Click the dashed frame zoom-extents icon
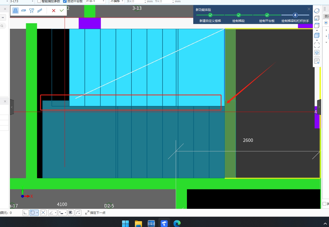 pyautogui.click(x=317, y=45)
